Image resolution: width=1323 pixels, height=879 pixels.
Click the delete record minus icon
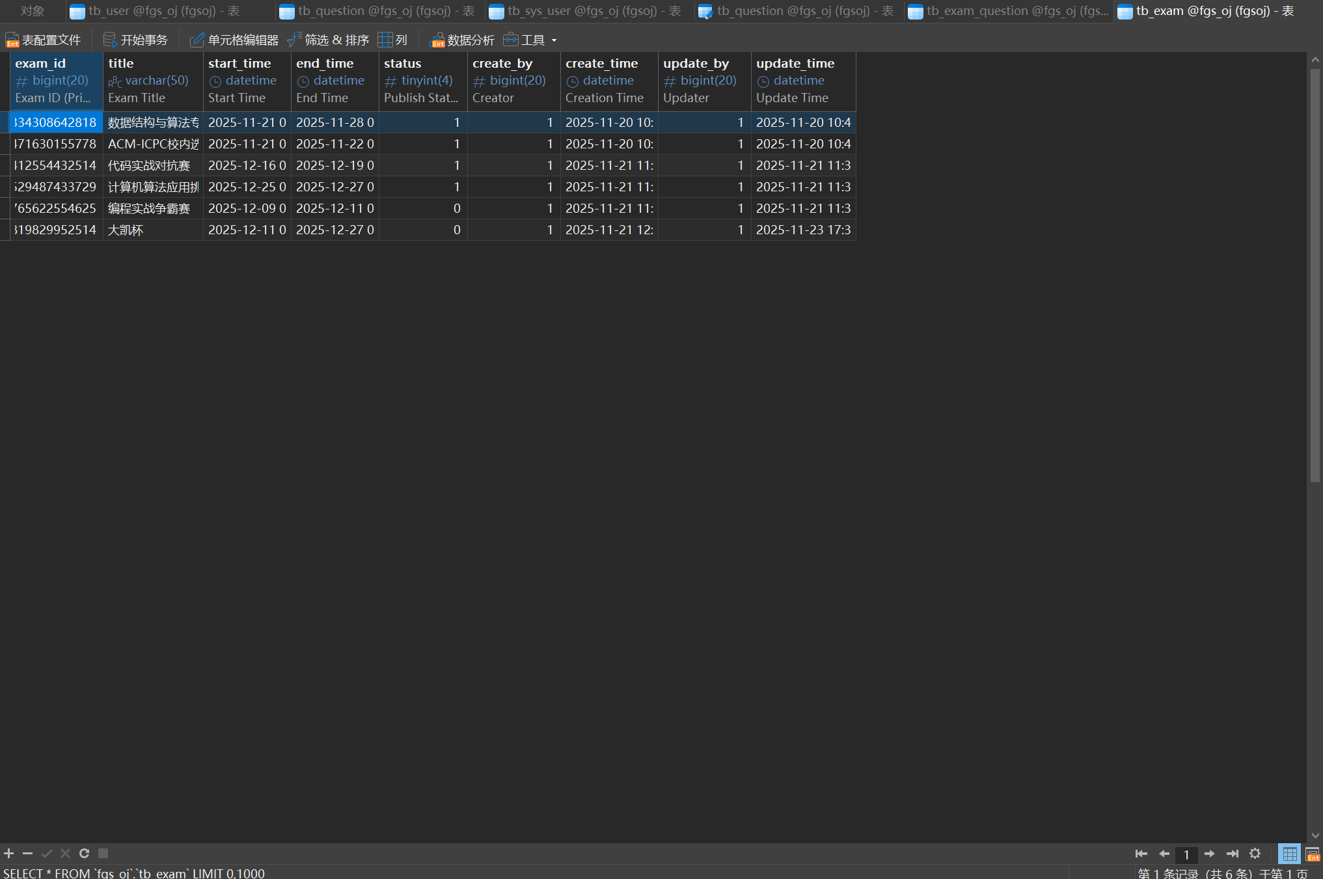(27, 853)
